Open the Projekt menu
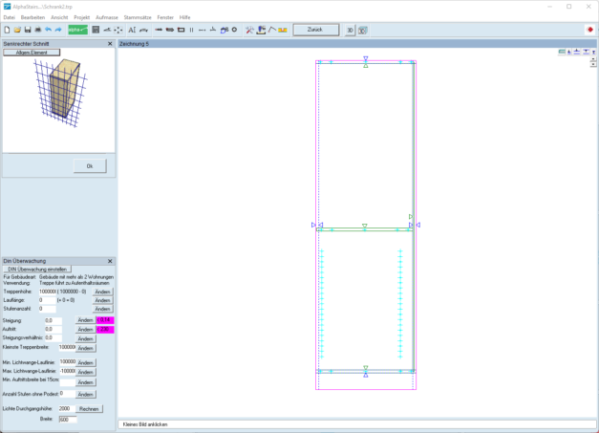Viewport: 599px width, 433px height. tap(82, 17)
